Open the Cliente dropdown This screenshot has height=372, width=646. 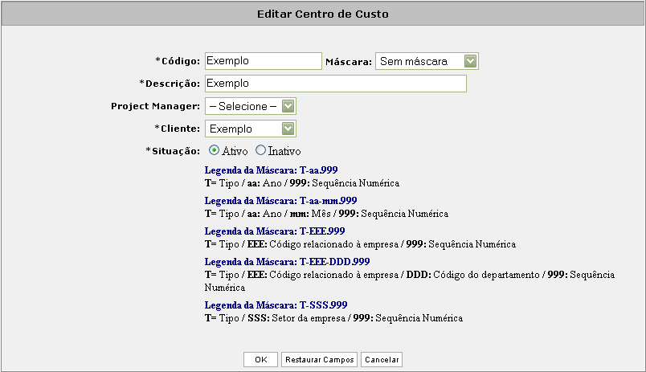click(x=251, y=129)
